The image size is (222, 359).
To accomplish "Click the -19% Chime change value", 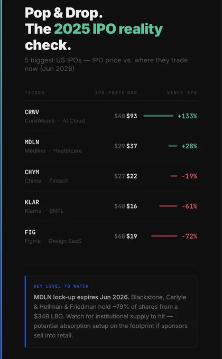I will pyautogui.click(x=189, y=176).
